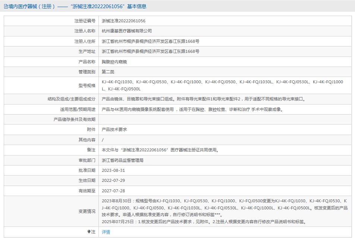Select product name 胸腹腔内窥镜
355x241 pixels.
pos(114,62)
